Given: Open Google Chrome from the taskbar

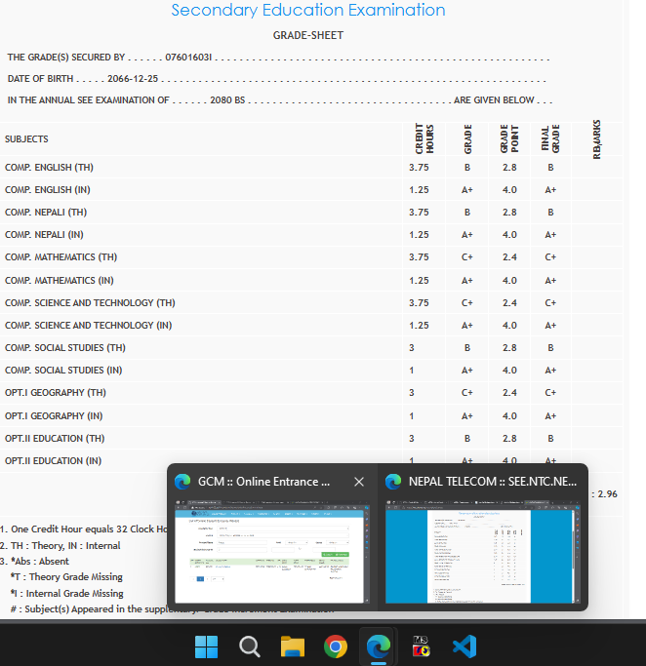Looking at the screenshot, I should [336, 646].
